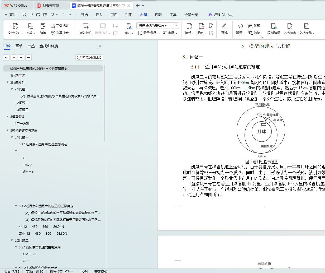Switch to the 插入 ribbon tab
The image size is (325, 273).
pos(99,15)
